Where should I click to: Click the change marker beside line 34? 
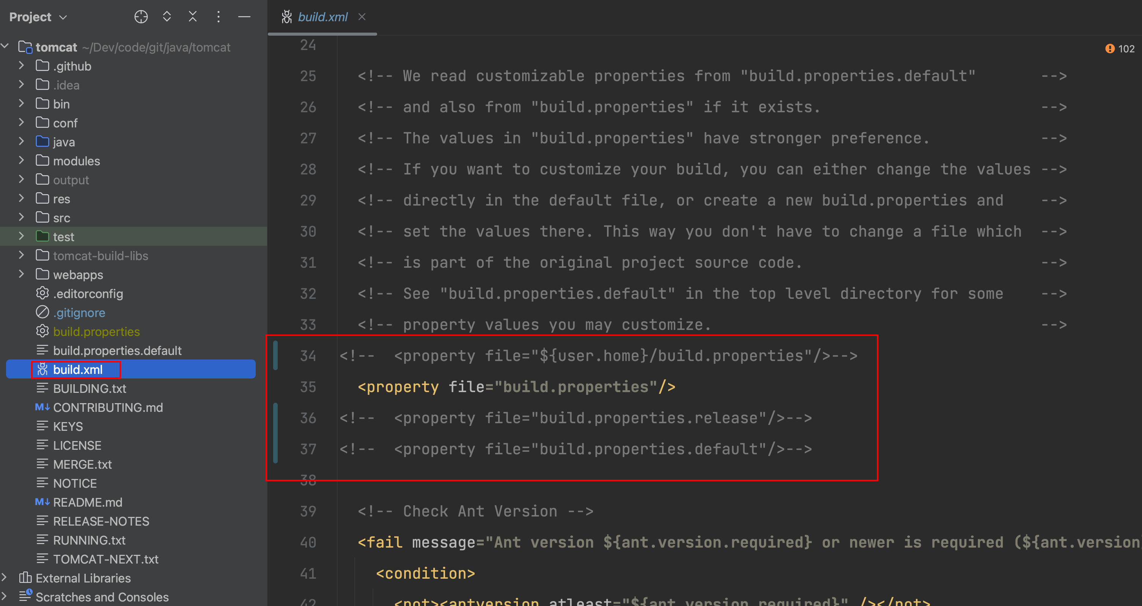pos(276,355)
